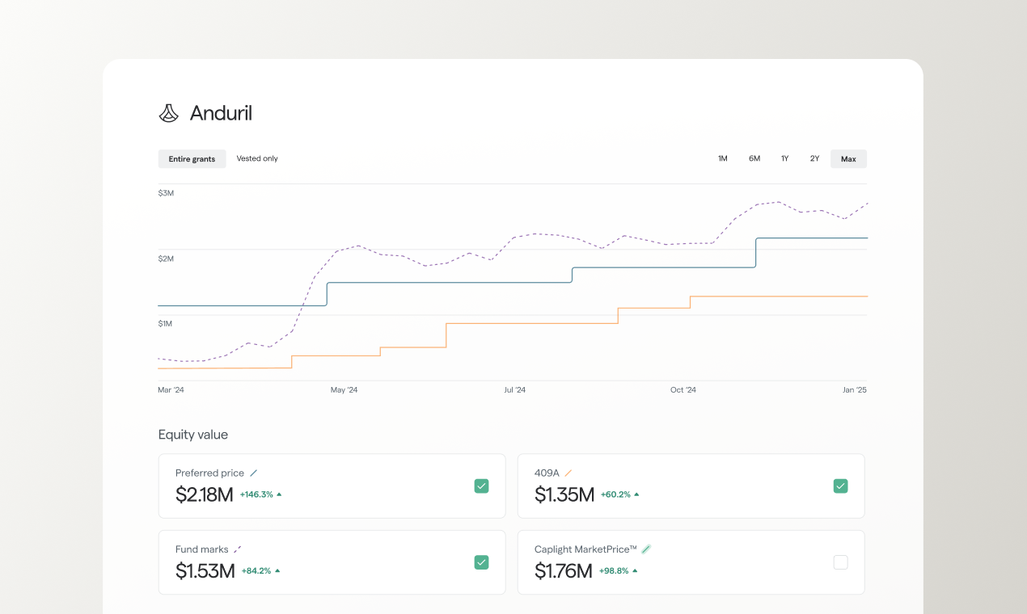Set chart range to 1Y

784,159
